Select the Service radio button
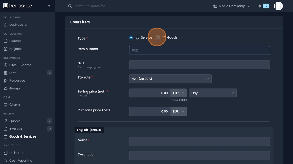 131,37
